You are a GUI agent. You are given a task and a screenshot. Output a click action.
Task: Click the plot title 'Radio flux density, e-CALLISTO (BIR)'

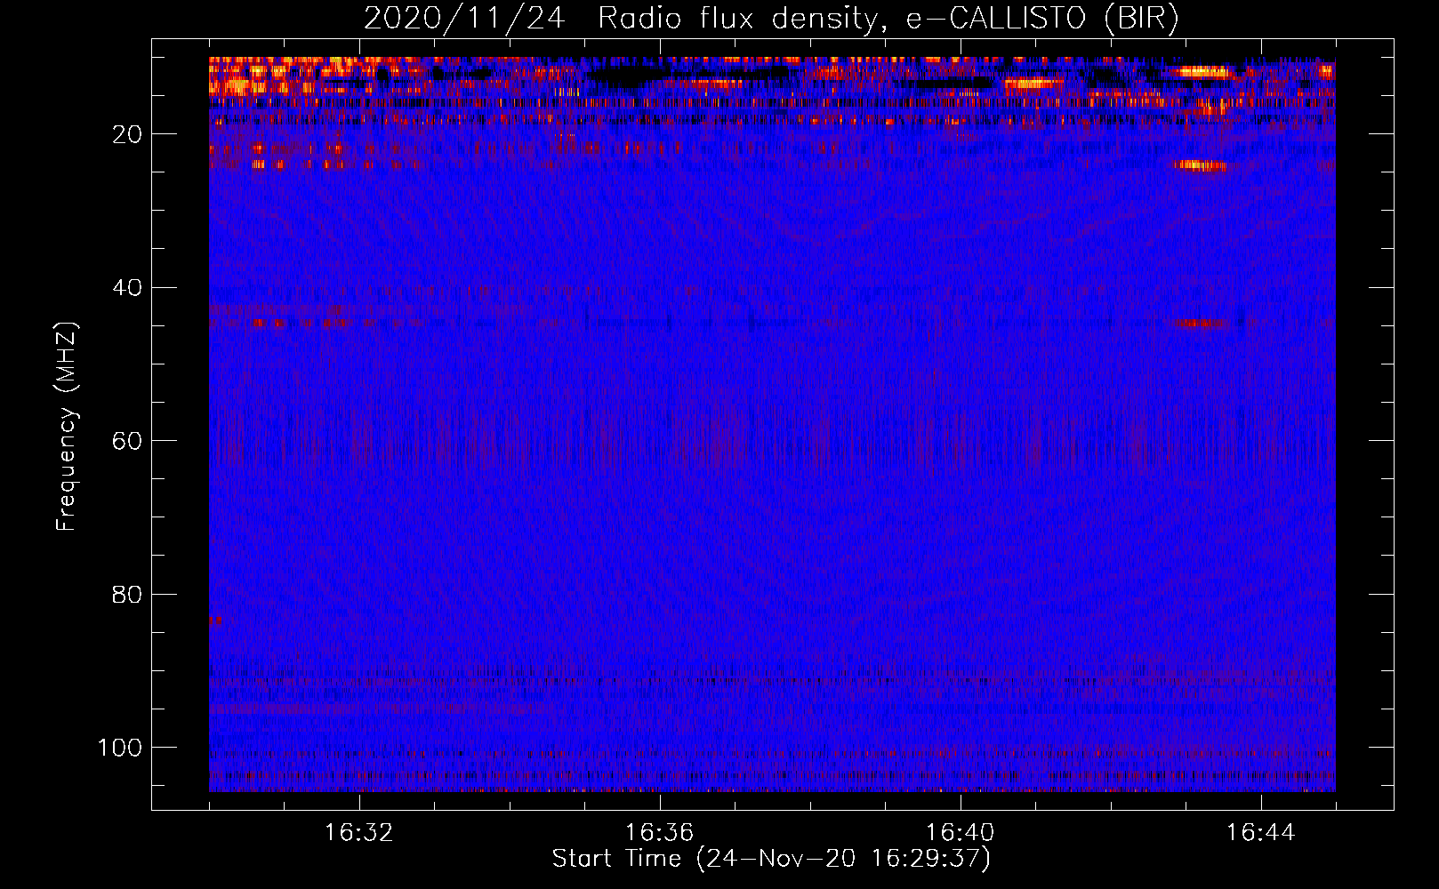[888, 19]
